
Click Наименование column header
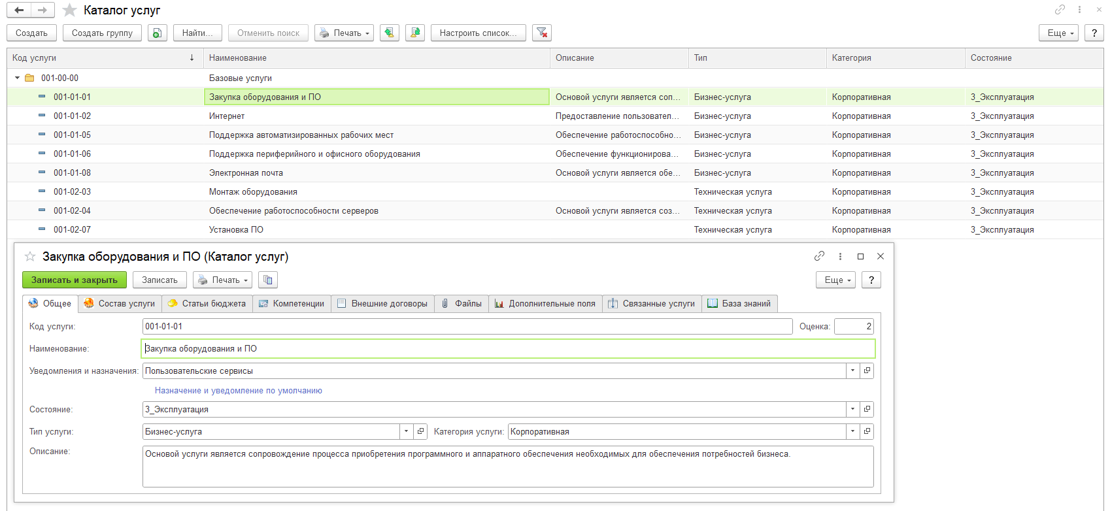[377, 58]
